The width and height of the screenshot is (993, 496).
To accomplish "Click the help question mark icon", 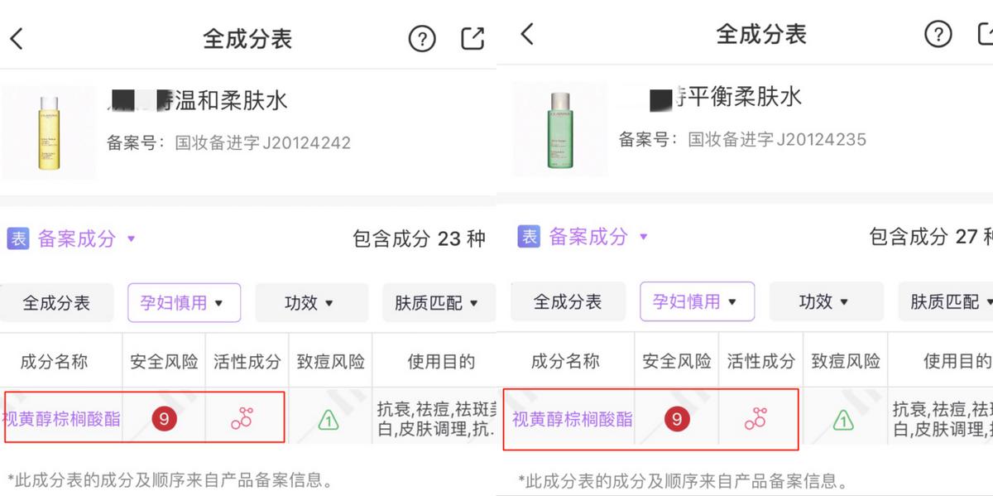I will coord(421,38).
